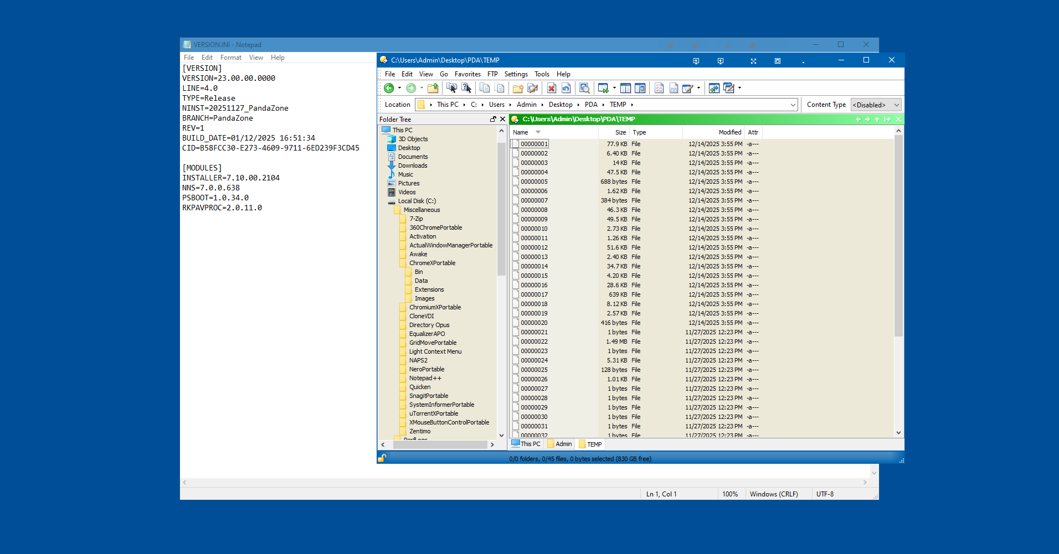Viewport: 1059px width, 554px height.
Task: Click the folder tree horizontal scrollbar
Action: 440,445
